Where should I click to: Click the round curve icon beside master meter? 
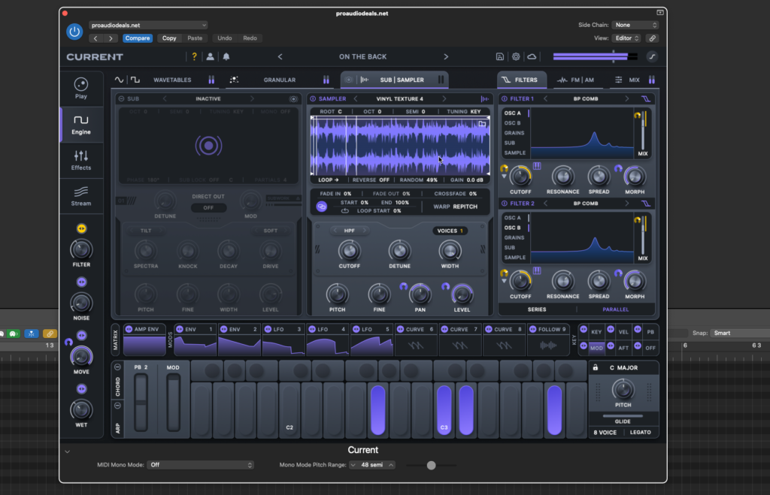coord(652,56)
